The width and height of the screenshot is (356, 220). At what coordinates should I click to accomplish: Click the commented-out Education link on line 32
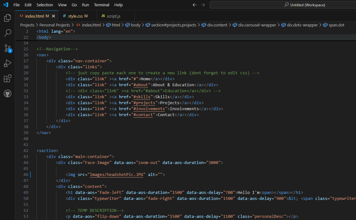tap(143, 91)
